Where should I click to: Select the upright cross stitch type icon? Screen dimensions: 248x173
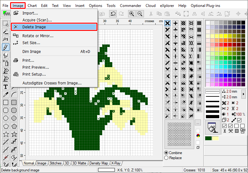pyautogui.click(x=175, y=23)
